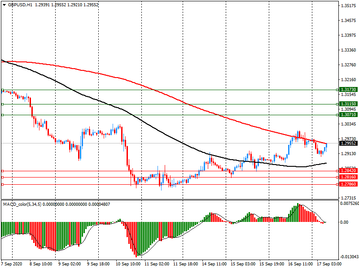Image resolution: width=359 pixels, height=269 pixels.
Task: Click the 1.27315 price axis value
Action: click(x=349, y=198)
